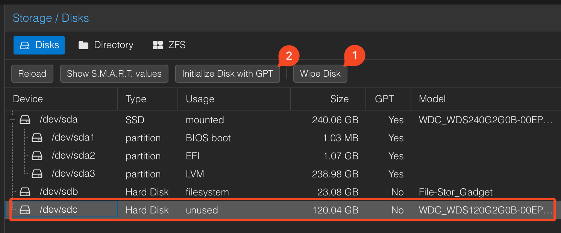Click Initialize Disk with GPT button

coord(228,74)
